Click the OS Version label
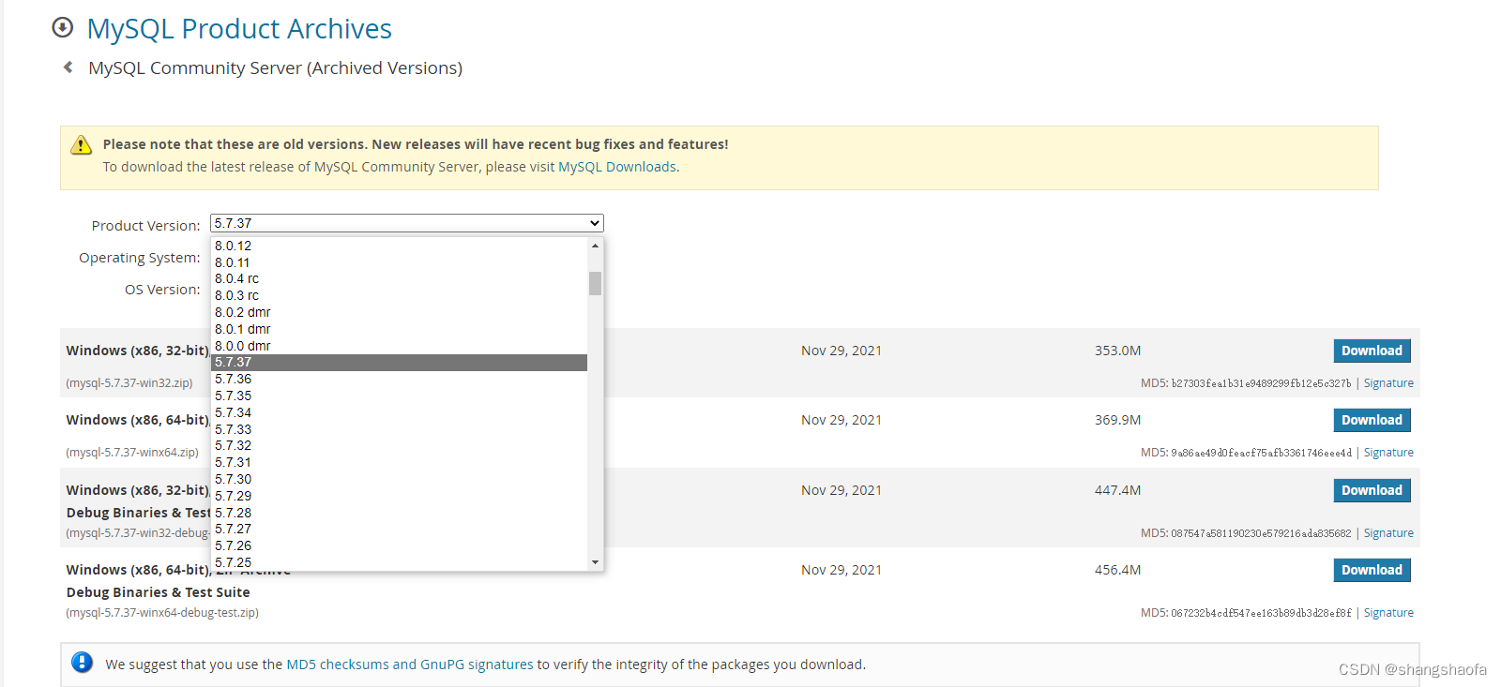 click(x=162, y=290)
